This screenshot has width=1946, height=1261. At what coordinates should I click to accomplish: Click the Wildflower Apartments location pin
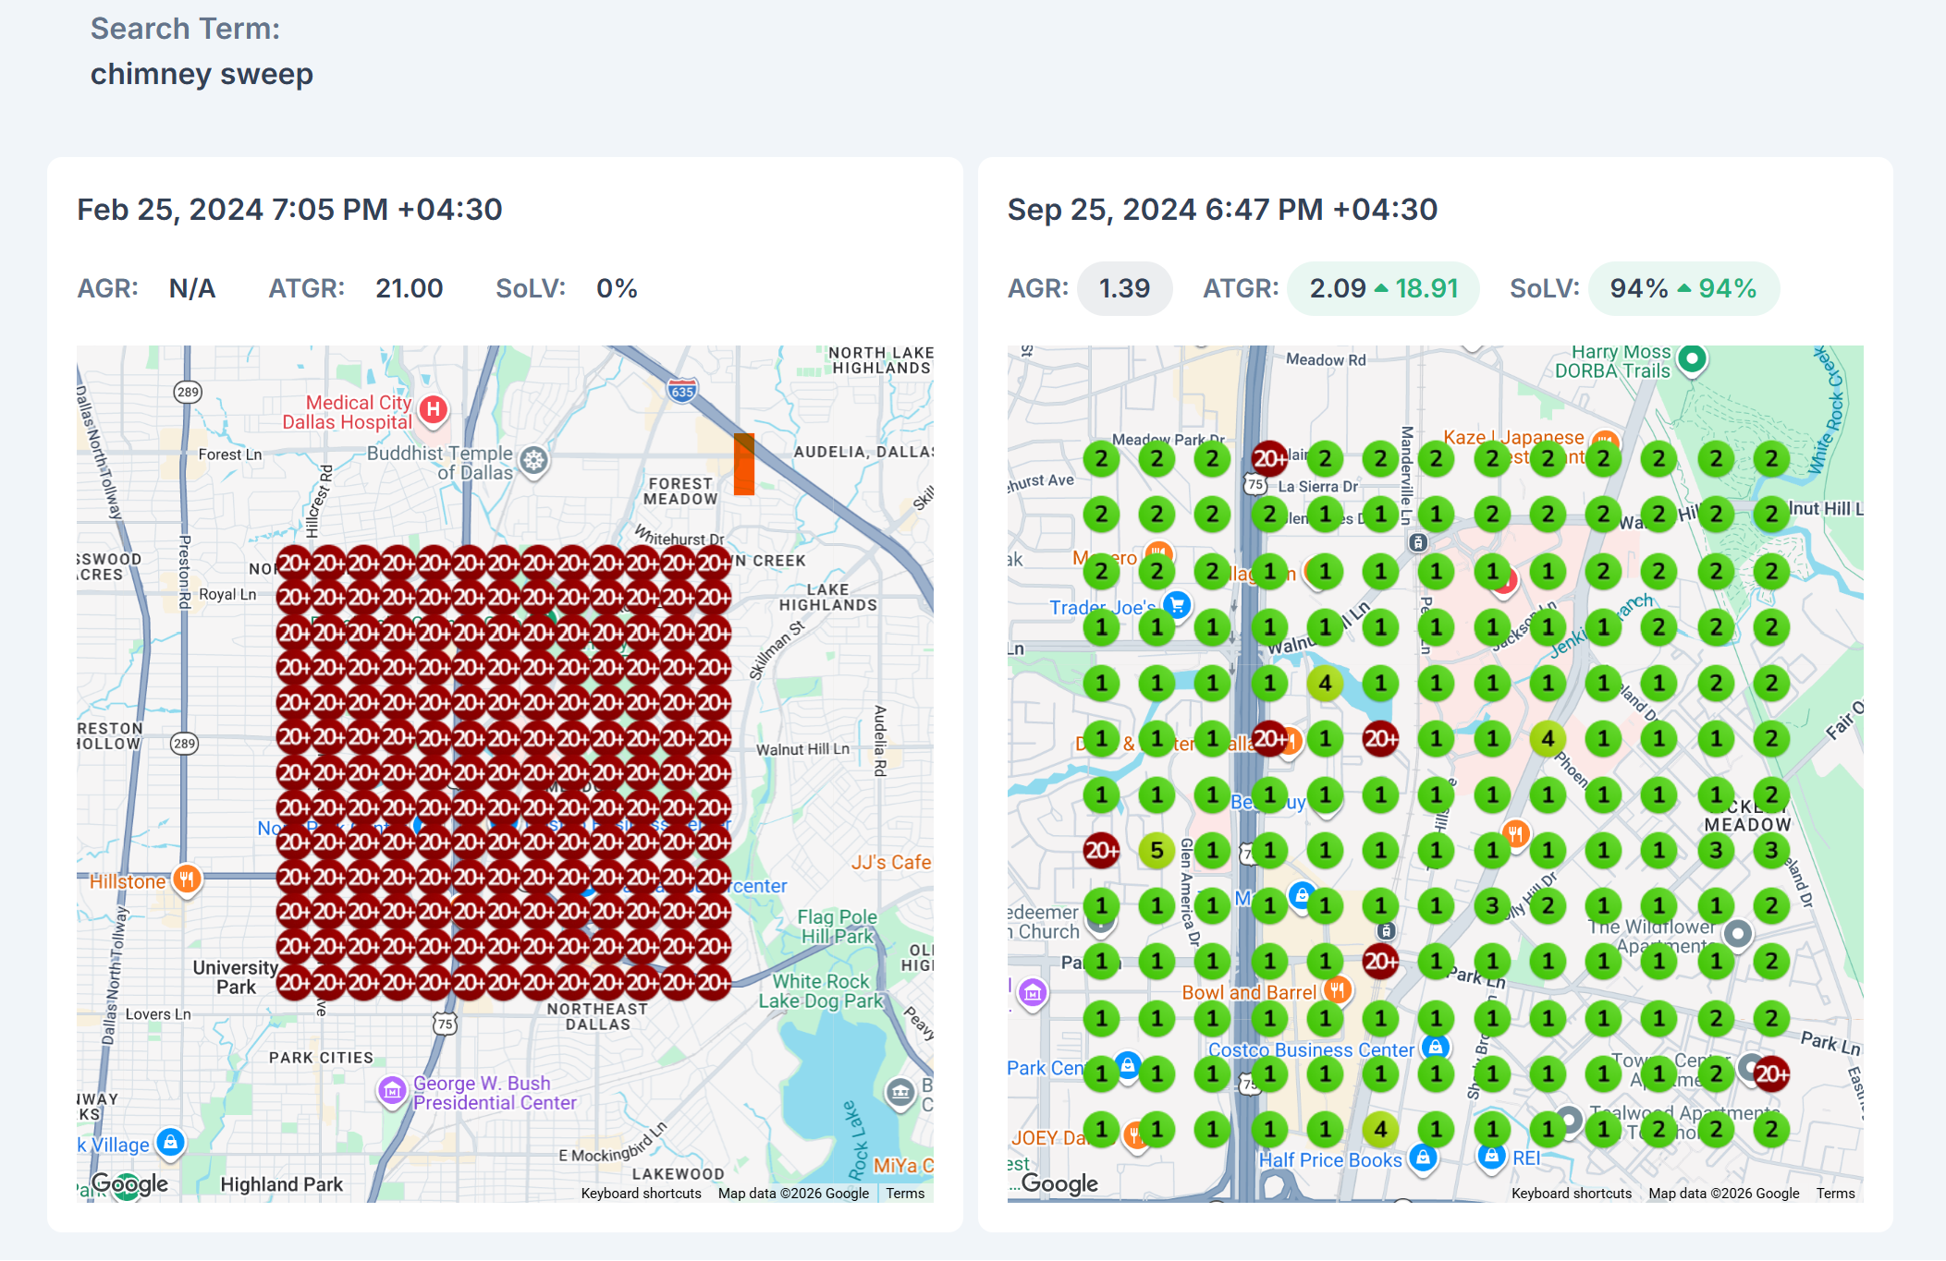1738,934
